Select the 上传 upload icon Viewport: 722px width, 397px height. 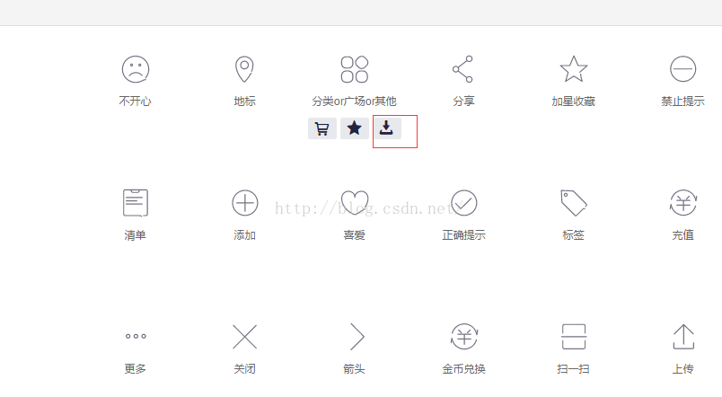pyautogui.click(x=683, y=337)
